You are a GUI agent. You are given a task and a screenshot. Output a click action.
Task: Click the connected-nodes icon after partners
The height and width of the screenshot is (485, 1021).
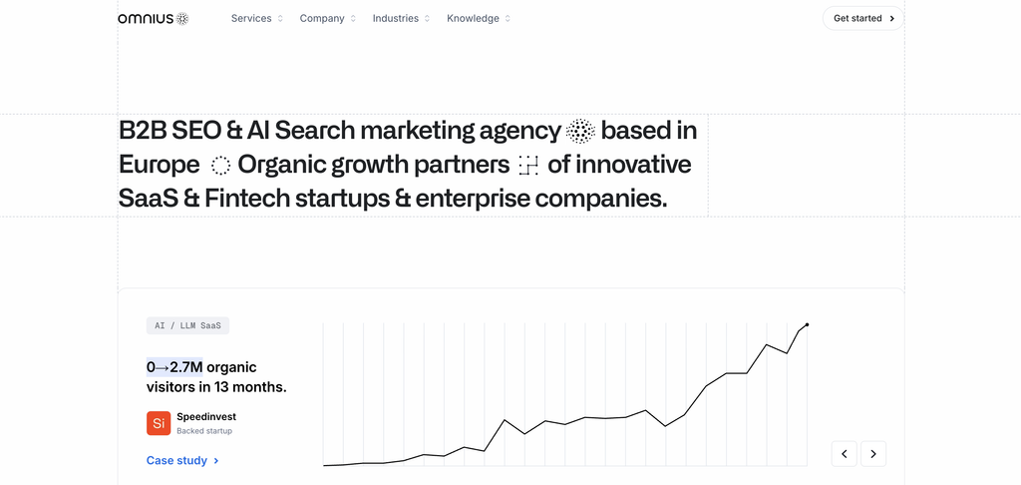pos(528,166)
